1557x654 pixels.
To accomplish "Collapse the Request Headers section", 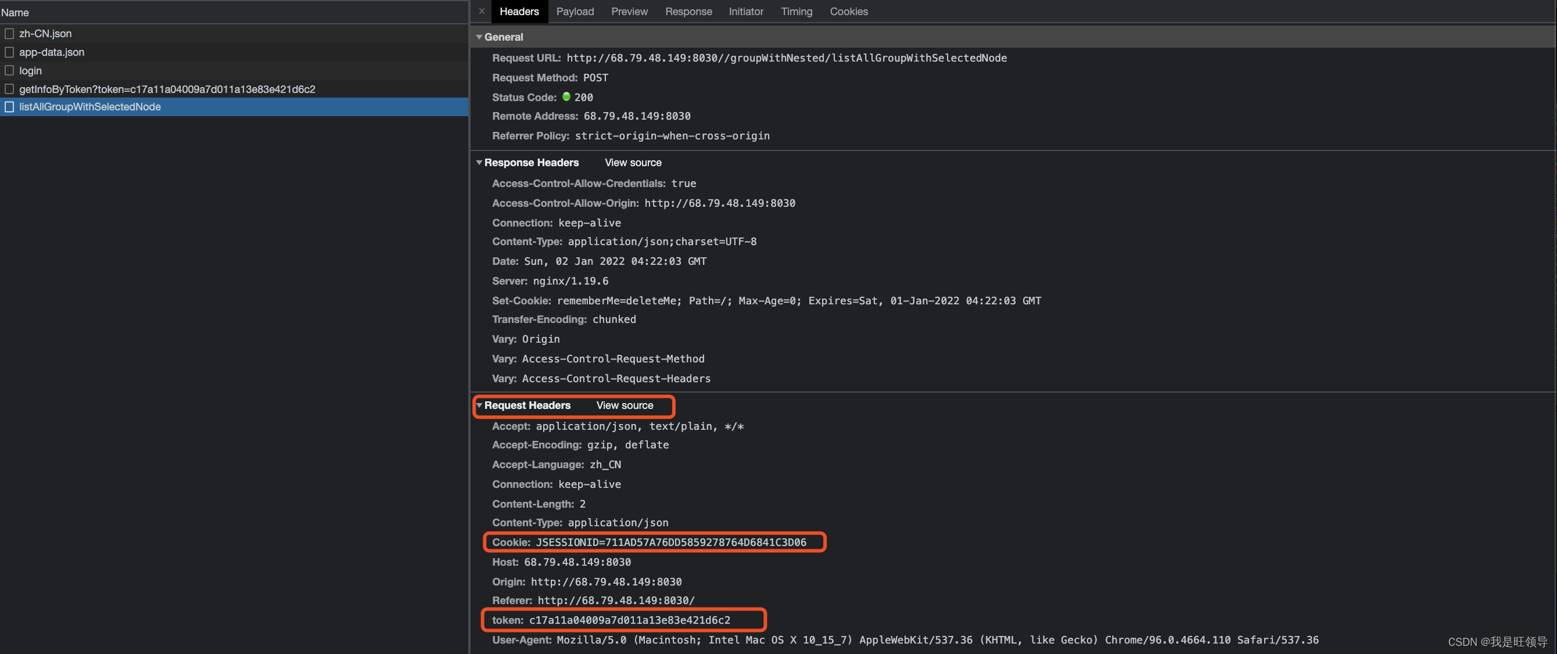I will tap(479, 405).
